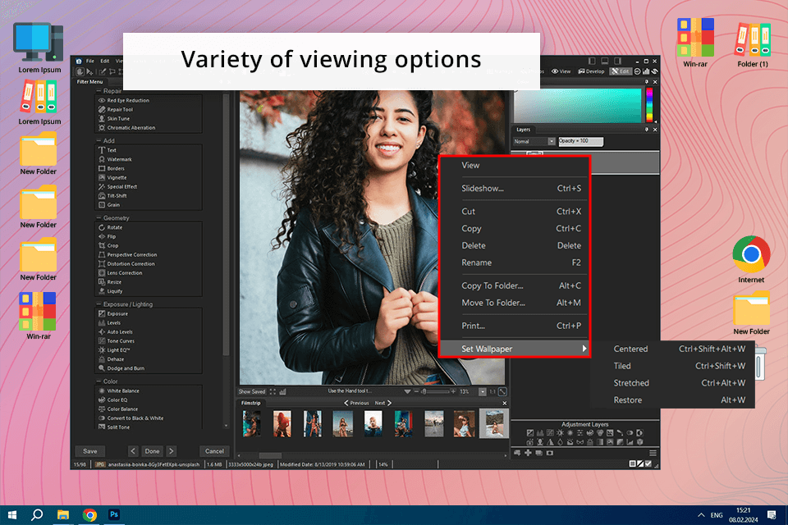Click the Show Saved button
The width and height of the screenshot is (788, 525).
tap(252, 391)
